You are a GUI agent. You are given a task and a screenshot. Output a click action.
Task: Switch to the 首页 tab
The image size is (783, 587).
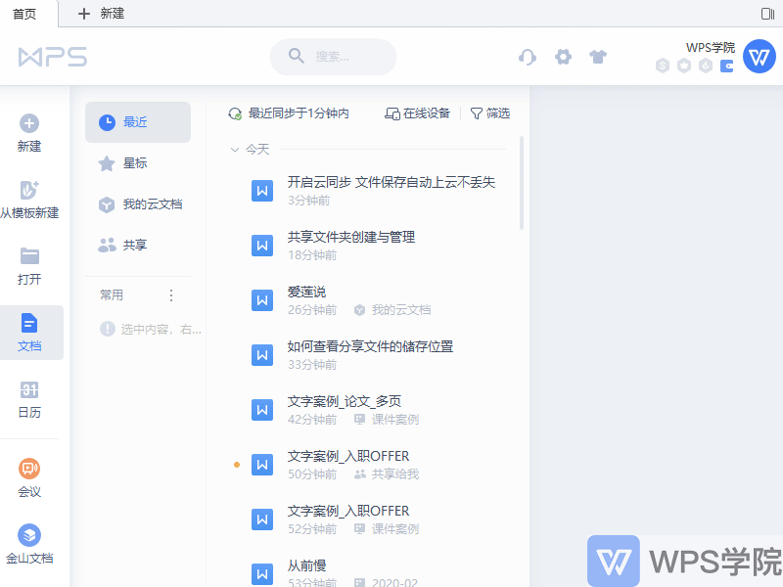[24, 14]
